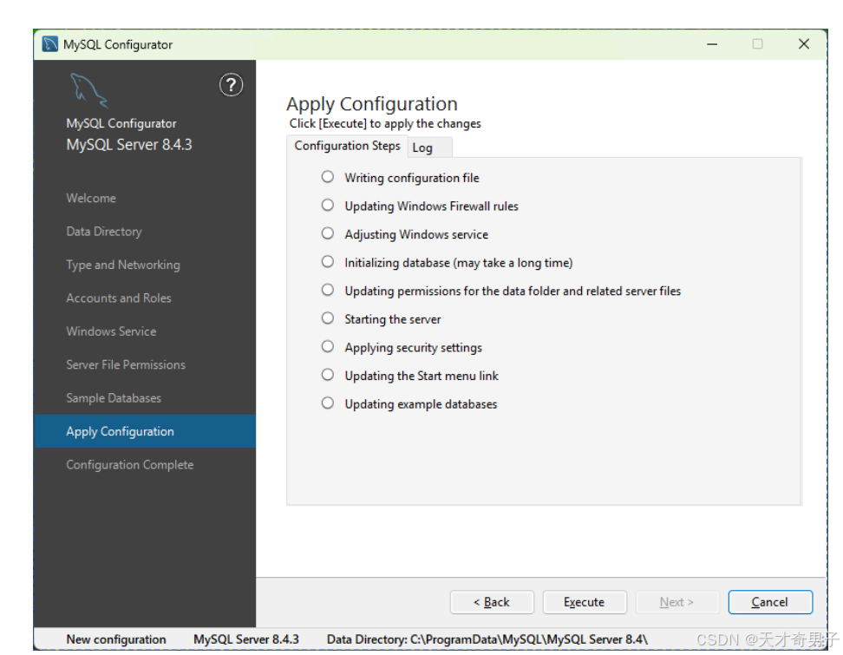This screenshot has height=655, width=843.
Task: Select the Updating Windows Firewall rules indicator
Action: point(328,206)
